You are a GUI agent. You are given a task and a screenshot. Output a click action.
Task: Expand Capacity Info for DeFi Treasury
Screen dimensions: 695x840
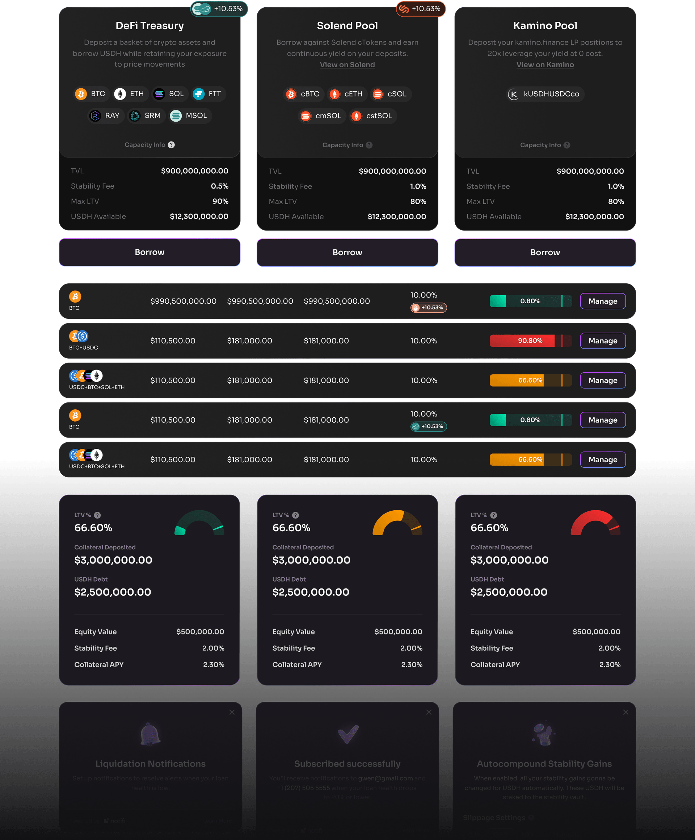point(172,144)
